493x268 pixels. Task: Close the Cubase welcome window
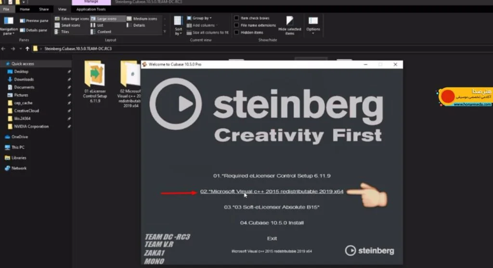pos(395,64)
